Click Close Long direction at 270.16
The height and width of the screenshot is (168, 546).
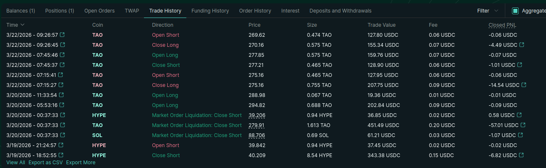click(x=165, y=45)
